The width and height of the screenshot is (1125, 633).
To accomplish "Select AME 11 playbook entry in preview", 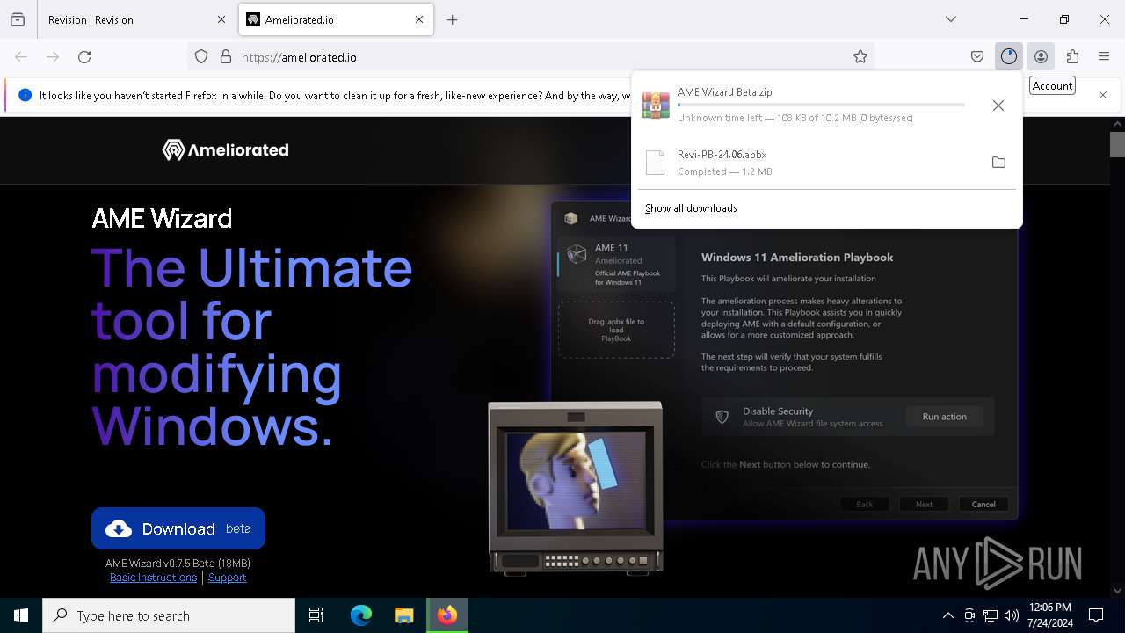I will tap(617, 265).
